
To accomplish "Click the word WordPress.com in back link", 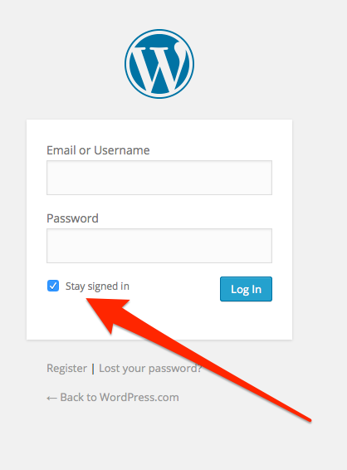I will click(139, 398).
